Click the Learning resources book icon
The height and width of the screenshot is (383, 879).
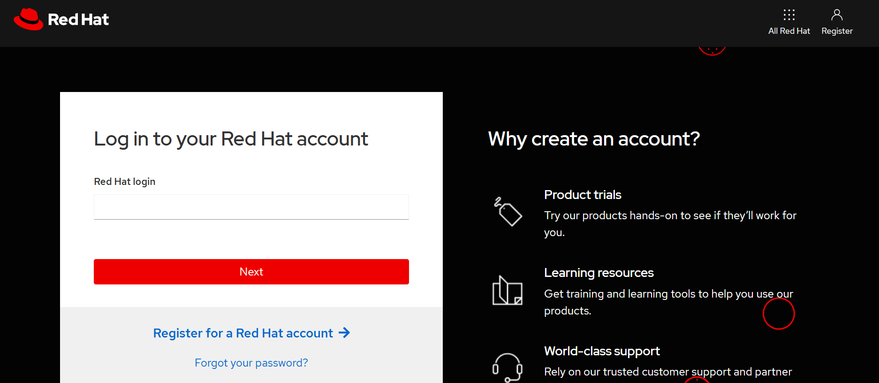tap(507, 291)
